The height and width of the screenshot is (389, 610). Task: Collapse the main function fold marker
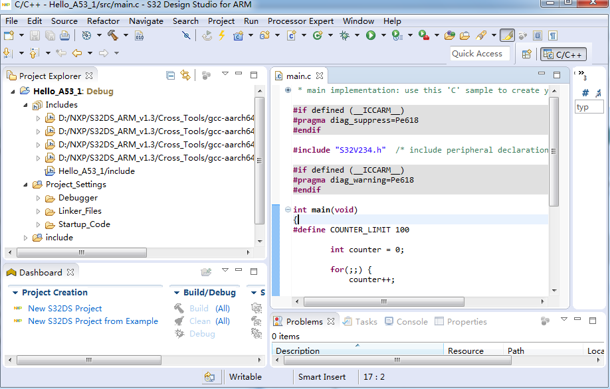[288, 210]
